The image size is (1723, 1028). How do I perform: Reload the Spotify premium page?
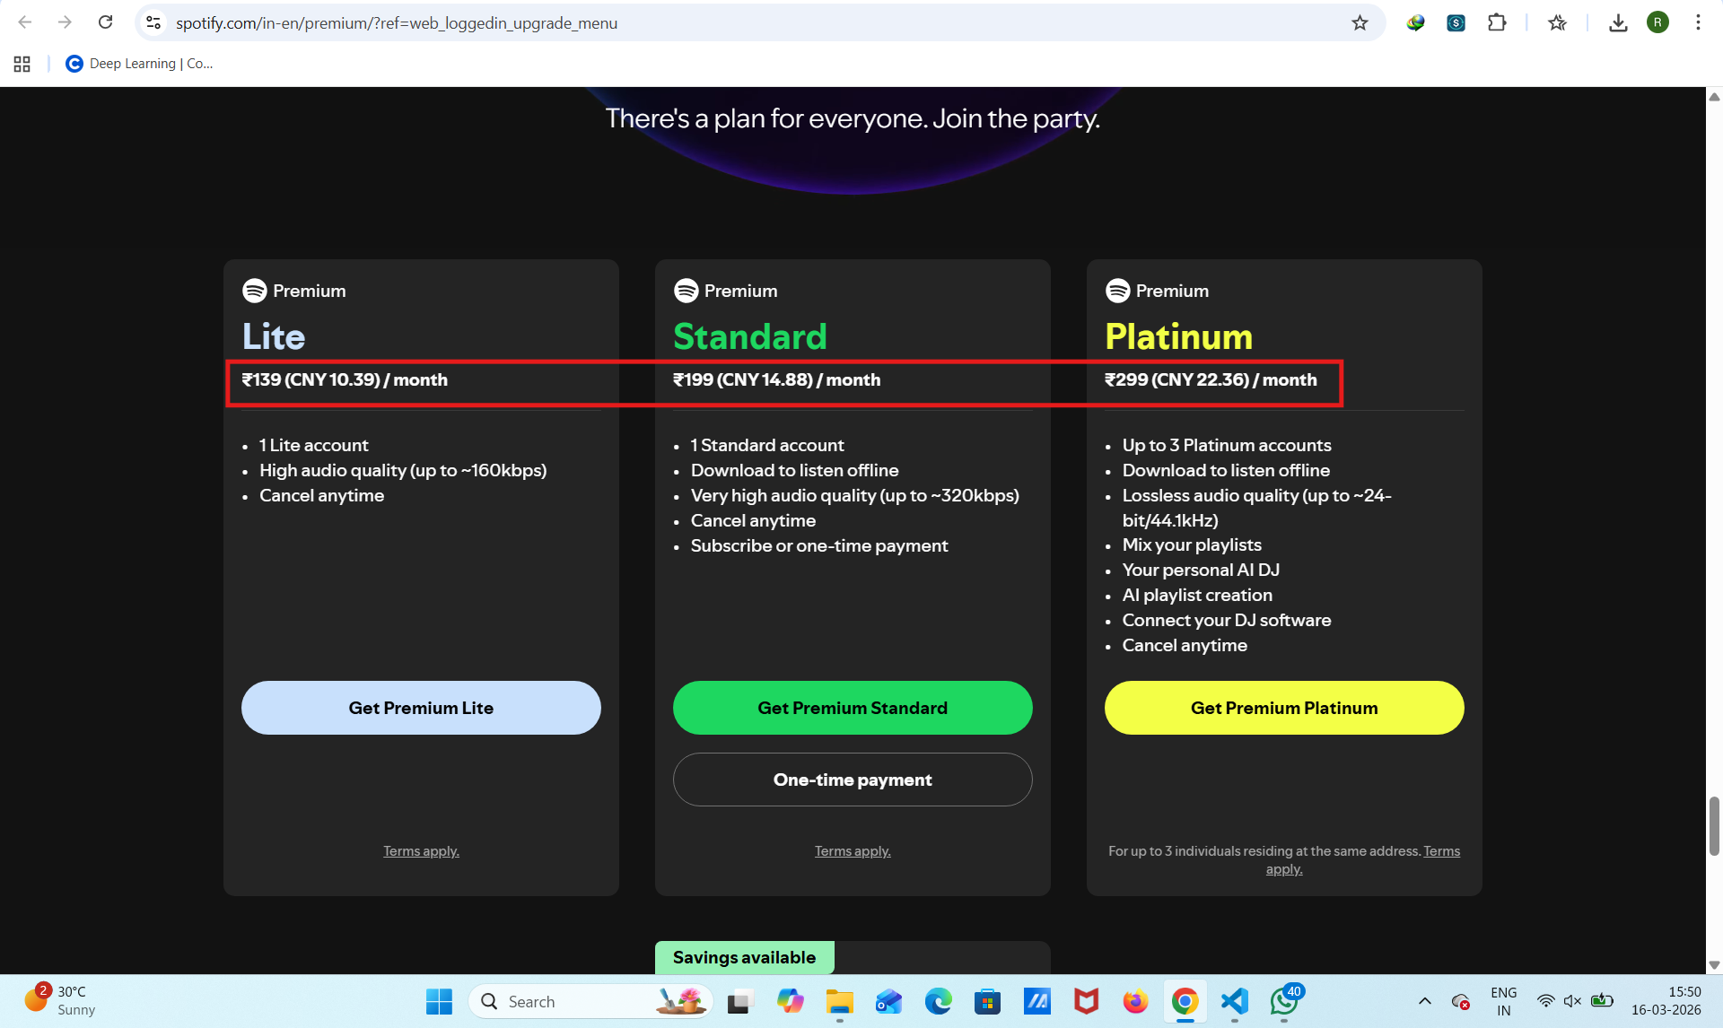pyautogui.click(x=105, y=22)
